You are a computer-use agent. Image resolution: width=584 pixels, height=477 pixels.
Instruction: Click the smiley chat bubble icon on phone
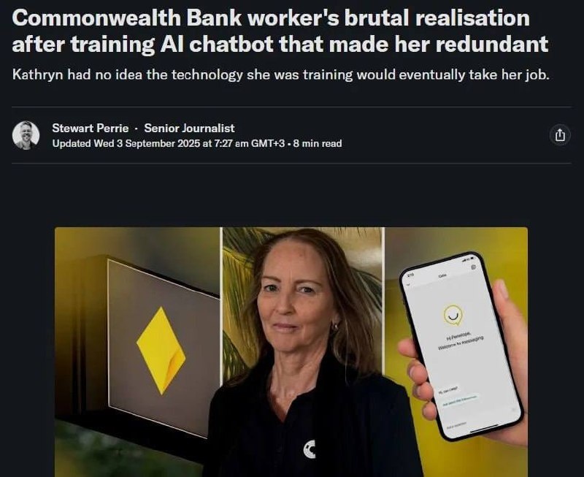tap(453, 316)
